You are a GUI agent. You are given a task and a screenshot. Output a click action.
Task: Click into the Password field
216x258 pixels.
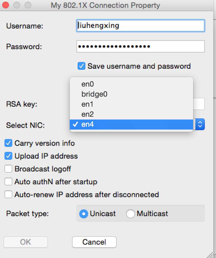141,46
